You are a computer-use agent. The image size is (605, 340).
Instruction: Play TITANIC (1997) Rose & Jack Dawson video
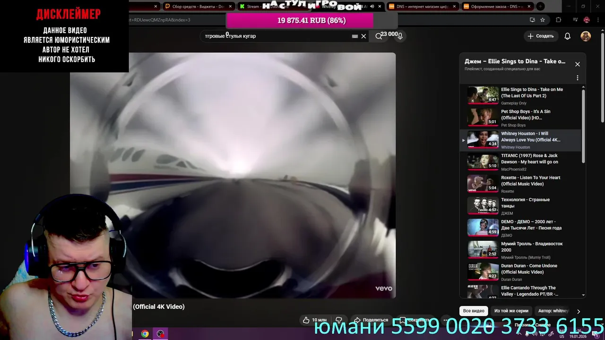pos(521,162)
